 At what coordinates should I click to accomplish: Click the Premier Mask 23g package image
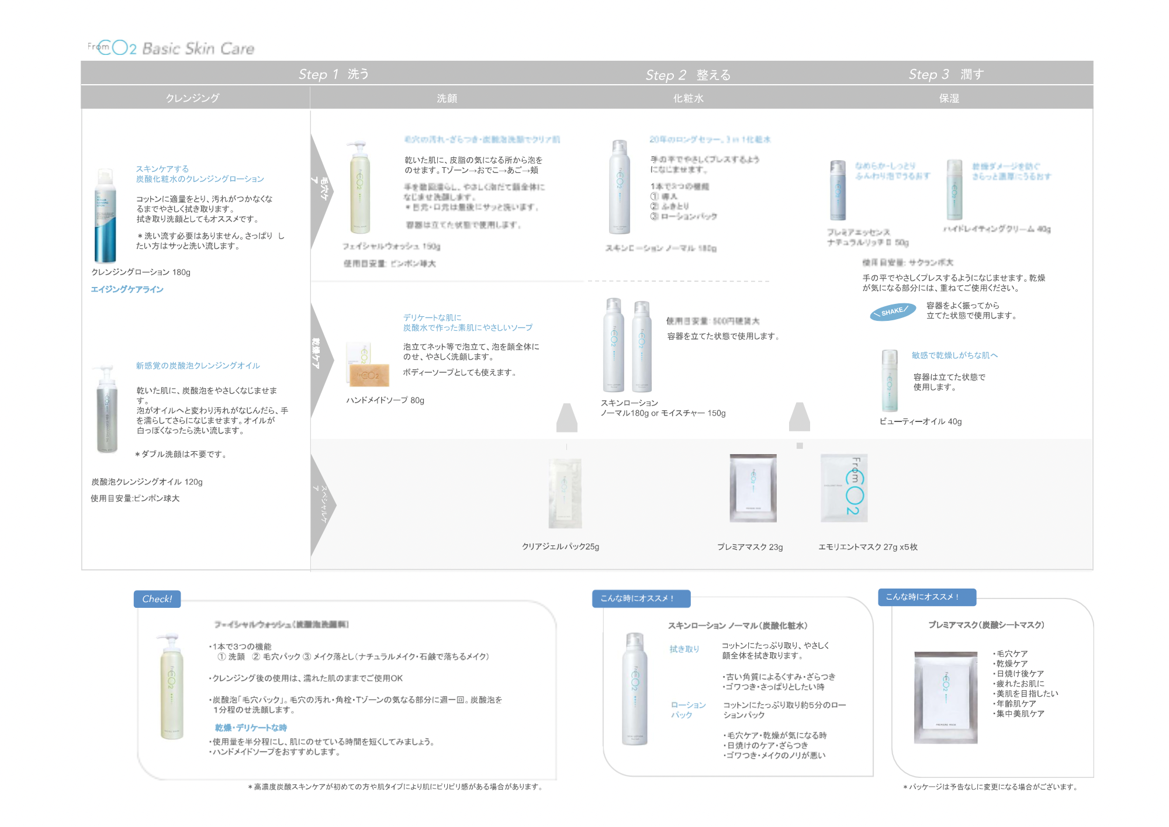[753, 488]
